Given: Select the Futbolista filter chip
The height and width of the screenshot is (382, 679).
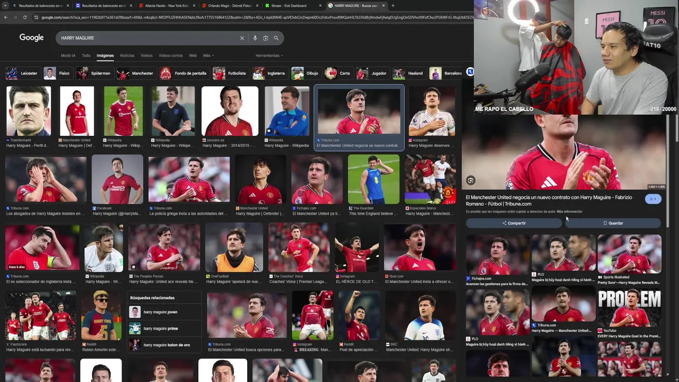Looking at the screenshot, I should pyautogui.click(x=230, y=73).
